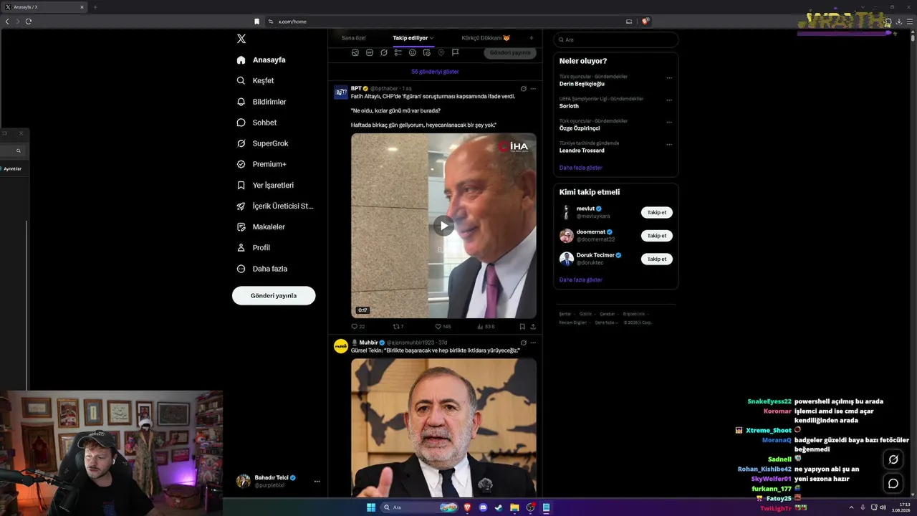This screenshot has height=516, width=917.
Task: Open options for Derin Beşikçioğlu trend
Action: tap(669, 77)
